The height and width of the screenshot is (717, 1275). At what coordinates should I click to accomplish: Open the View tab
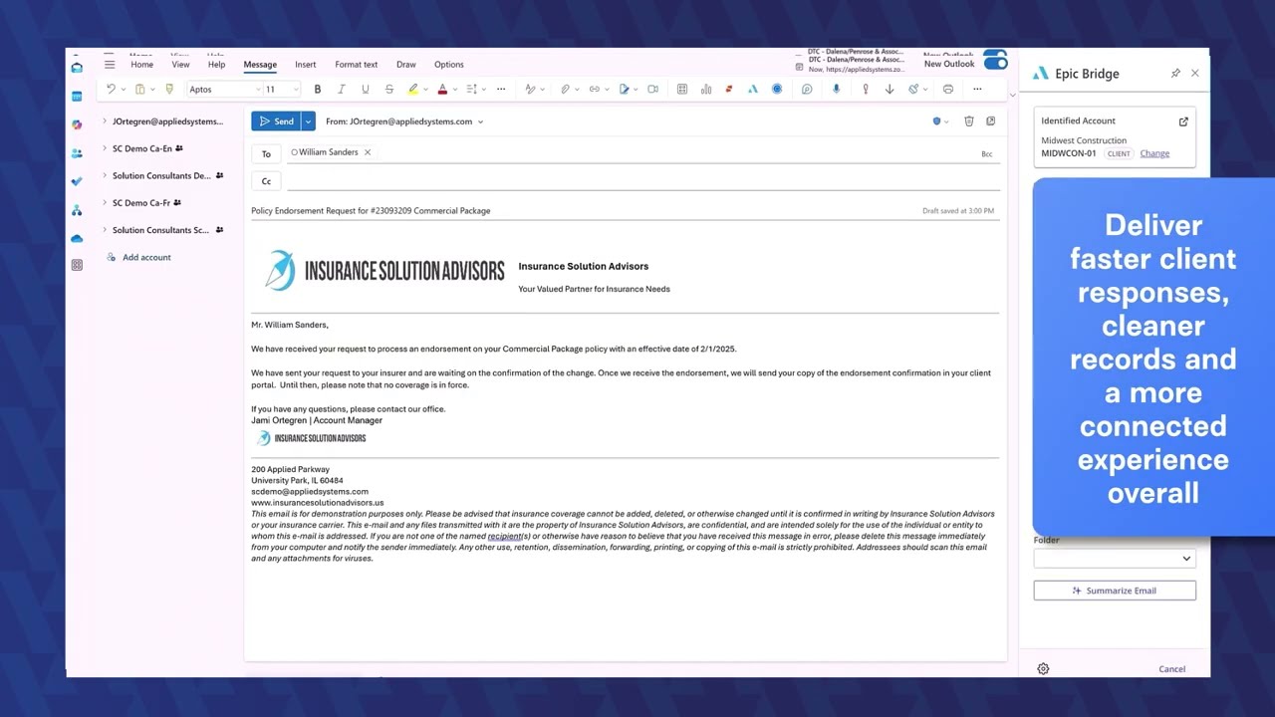click(x=180, y=65)
